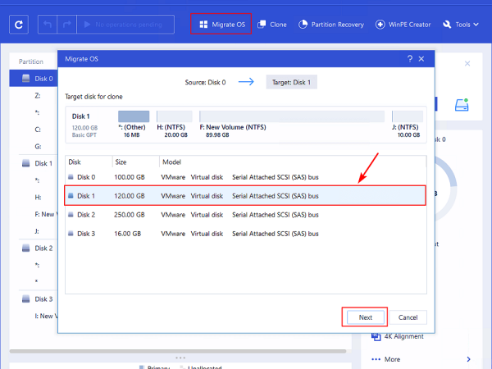The height and width of the screenshot is (369, 492).
Task: Click the Cancel button
Action: [x=408, y=317]
